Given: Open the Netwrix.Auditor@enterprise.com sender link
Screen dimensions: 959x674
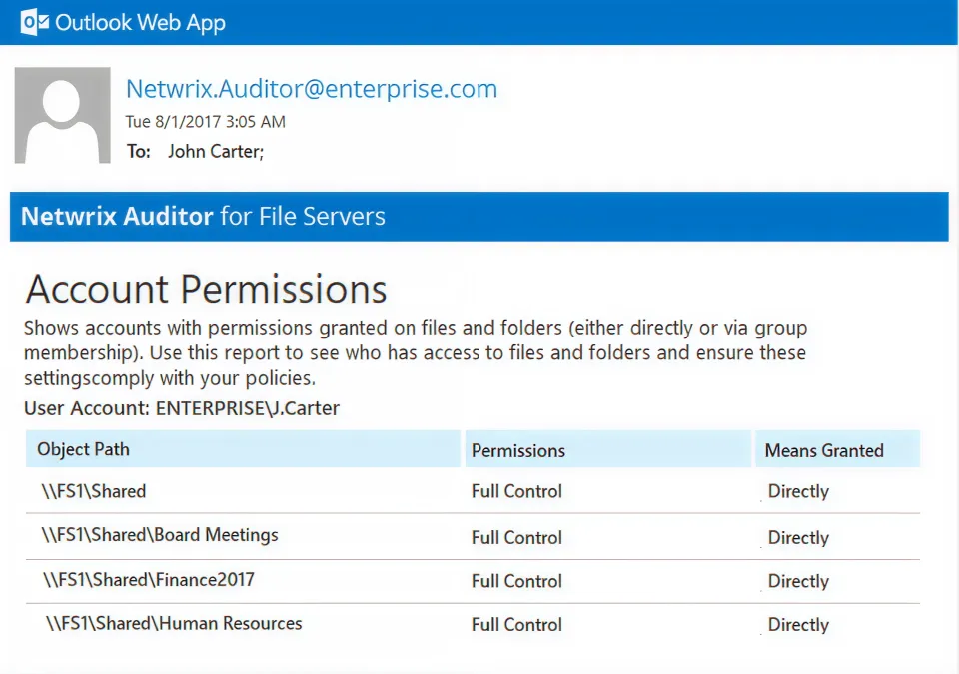Looking at the screenshot, I should [311, 89].
